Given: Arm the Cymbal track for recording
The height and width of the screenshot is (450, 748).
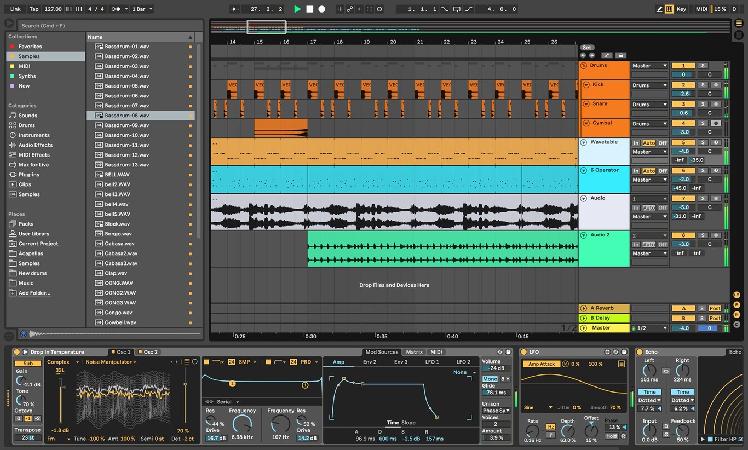Looking at the screenshot, I should coord(715,123).
